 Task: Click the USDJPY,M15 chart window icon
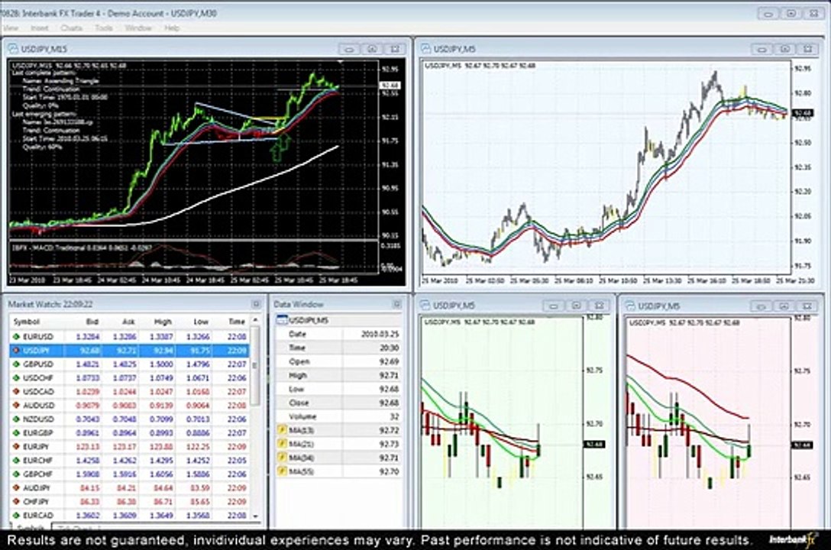click(13, 49)
